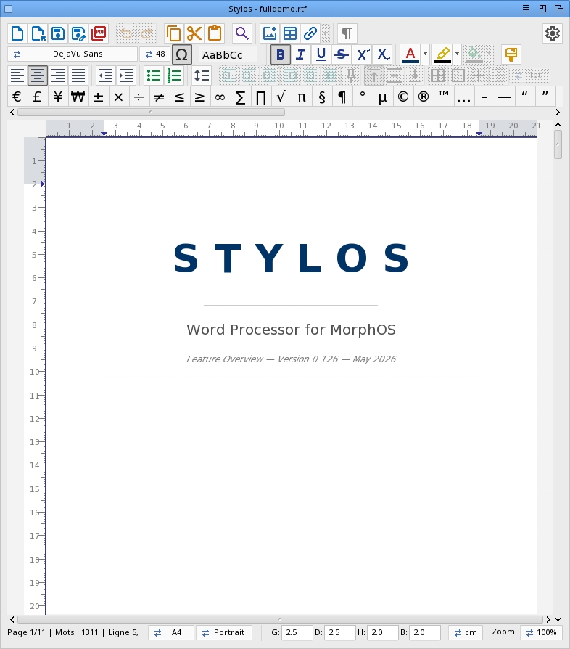Change the A4 paper size cycle
570x649 pixels.
[x=170, y=632]
